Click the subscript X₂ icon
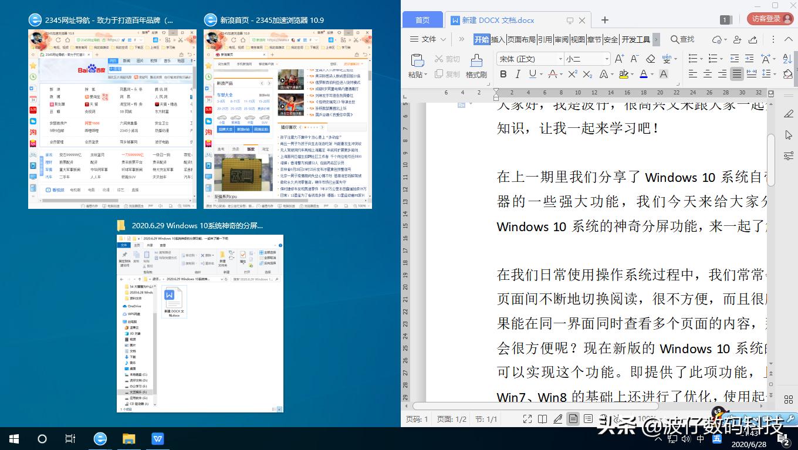The image size is (798, 450). click(x=587, y=74)
